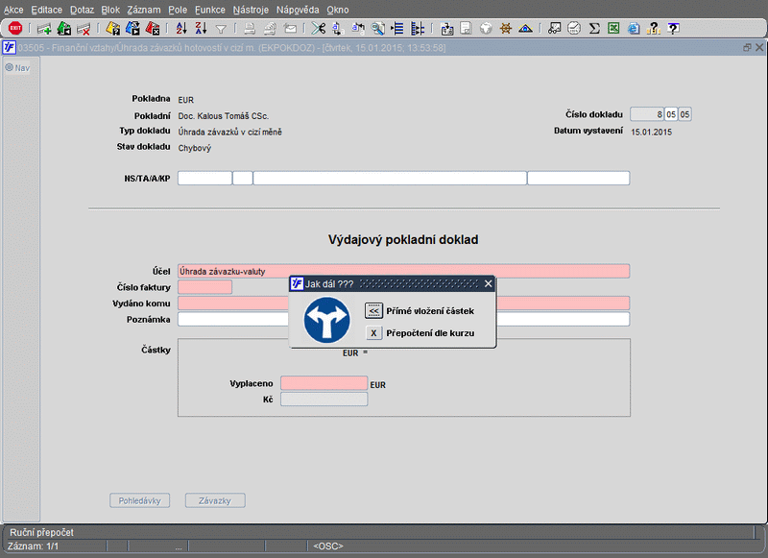Click the delete record icon with red X
This screenshot has width=768, height=558.
click(x=84, y=29)
